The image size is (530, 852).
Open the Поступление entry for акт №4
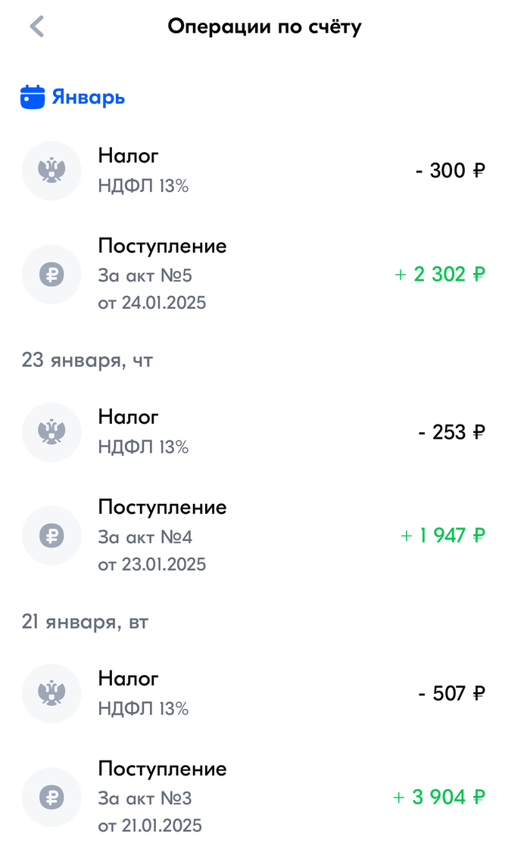coord(162,508)
